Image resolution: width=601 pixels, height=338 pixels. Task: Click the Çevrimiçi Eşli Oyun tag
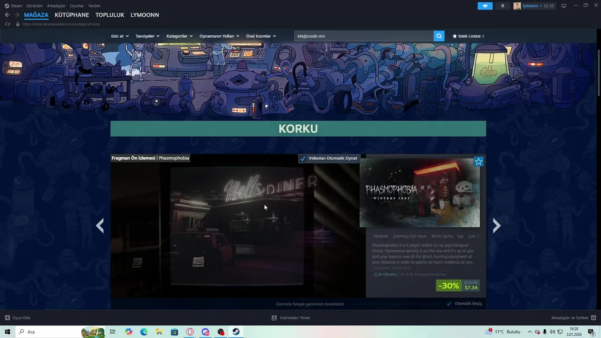click(410, 236)
